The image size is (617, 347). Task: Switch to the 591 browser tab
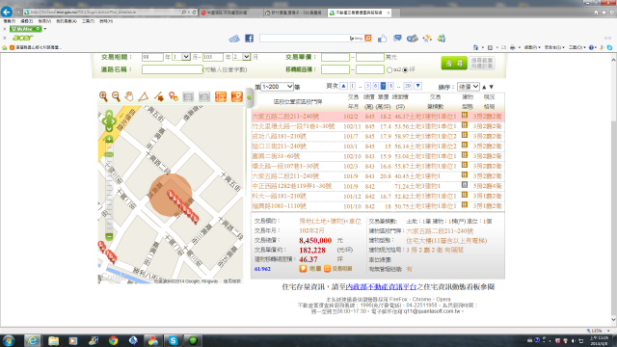point(295,13)
